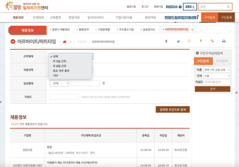Screen dimensions: 239x167
Task: Focus the top 검색 input field
Action: (212, 7)
